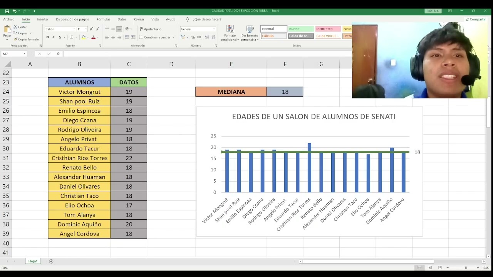This screenshot has width=493, height=277.
Task: Expand the Combinar y centrar dropdown arrow
Action: (x=174, y=37)
